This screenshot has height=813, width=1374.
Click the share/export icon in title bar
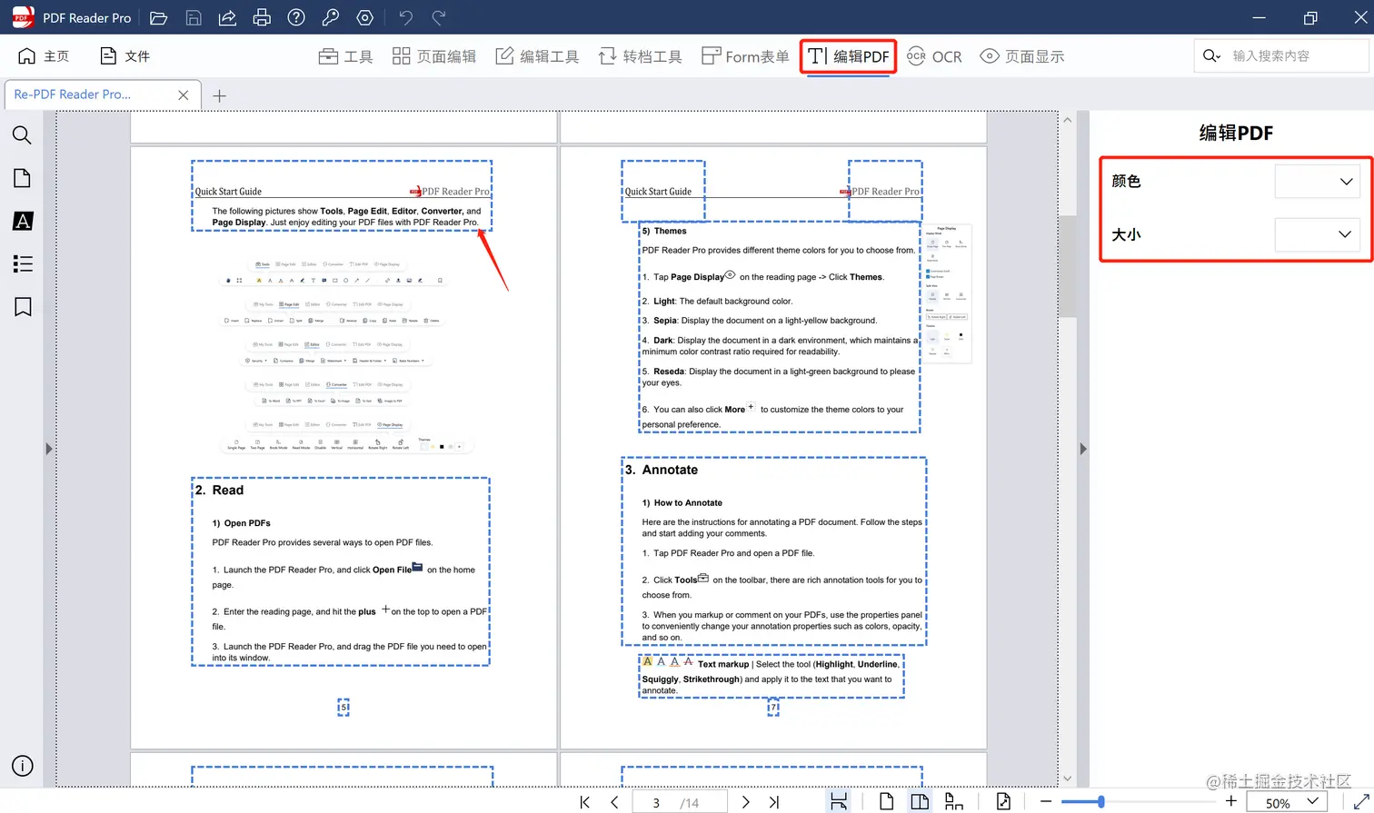(227, 17)
